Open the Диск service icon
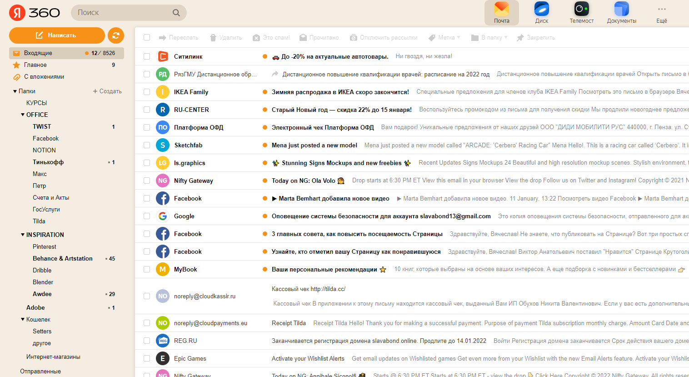This screenshot has width=689, height=377. (x=542, y=13)
